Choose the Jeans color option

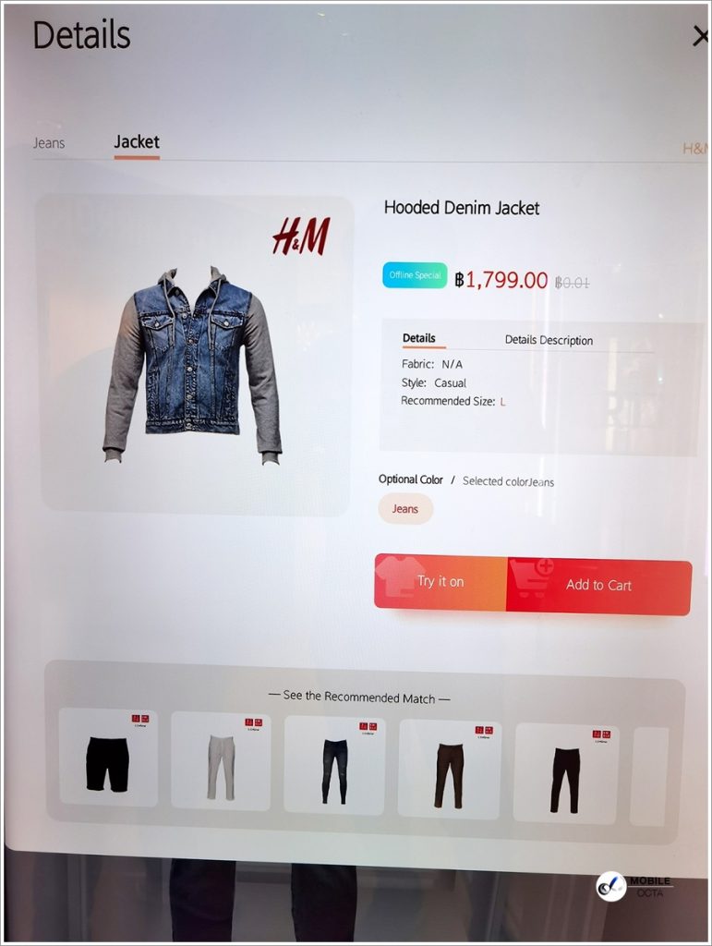tap(405, 509)
